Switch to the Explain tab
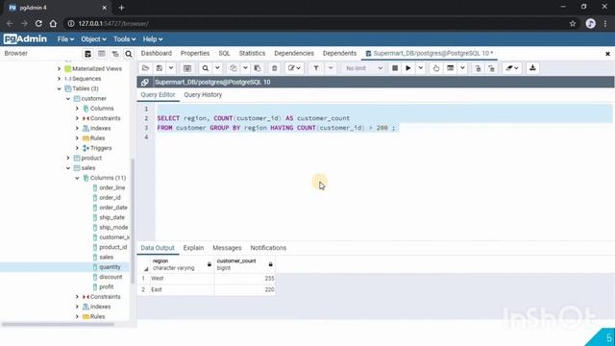Screen dimensions: 615x346 pyautogui.click(x=193, y=248)
